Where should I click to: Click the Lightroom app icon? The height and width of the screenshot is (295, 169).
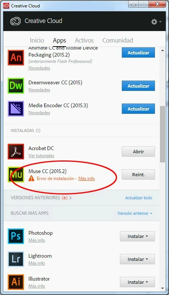point(16,259)
